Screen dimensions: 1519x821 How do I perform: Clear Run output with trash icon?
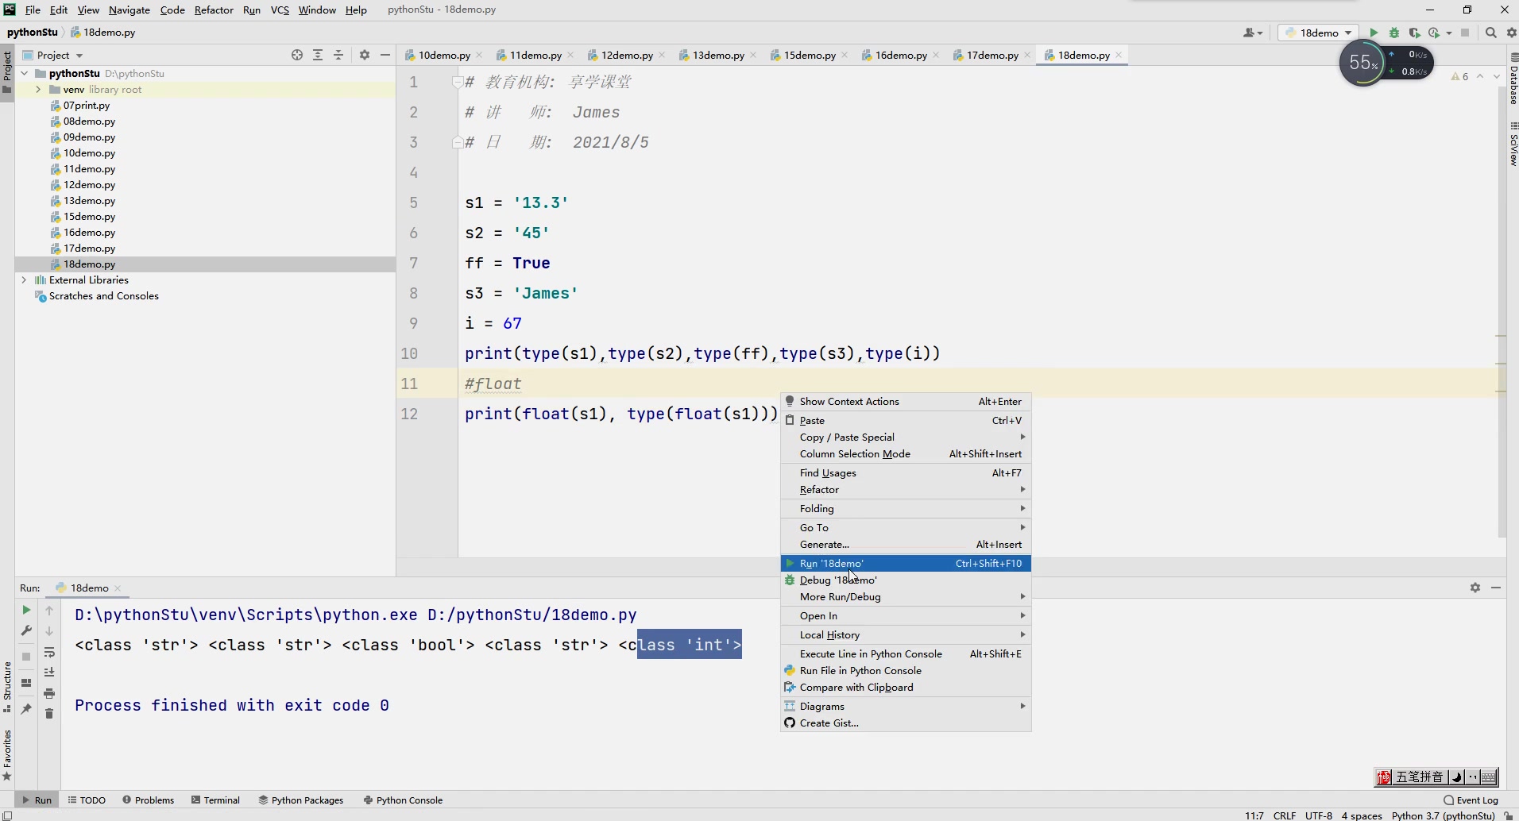click(x=49, y=714)
